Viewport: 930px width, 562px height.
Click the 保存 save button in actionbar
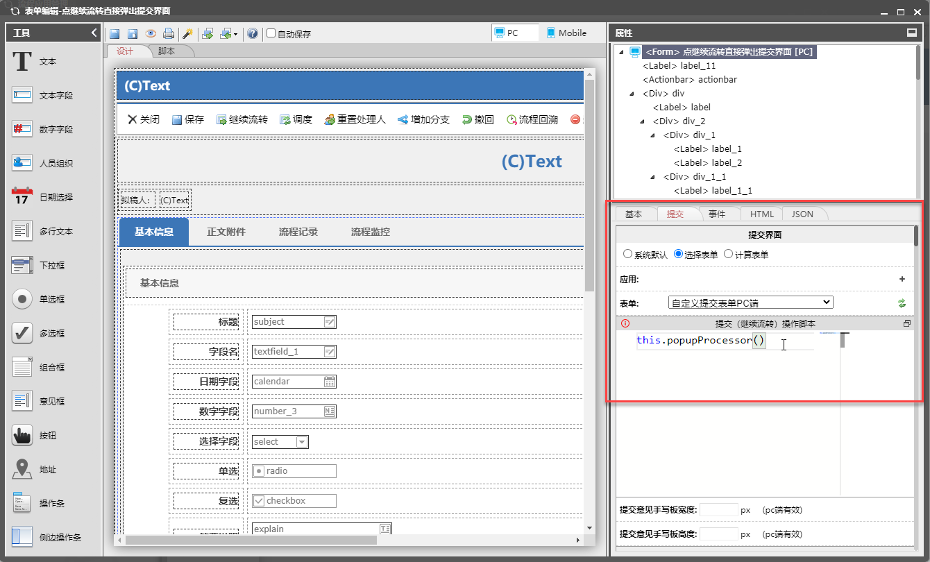coord(188,119)
